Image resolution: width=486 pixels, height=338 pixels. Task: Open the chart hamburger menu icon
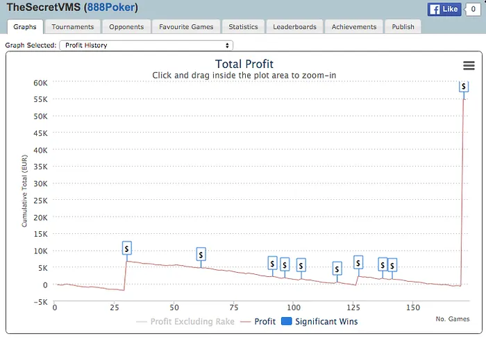tap(469, 65)
